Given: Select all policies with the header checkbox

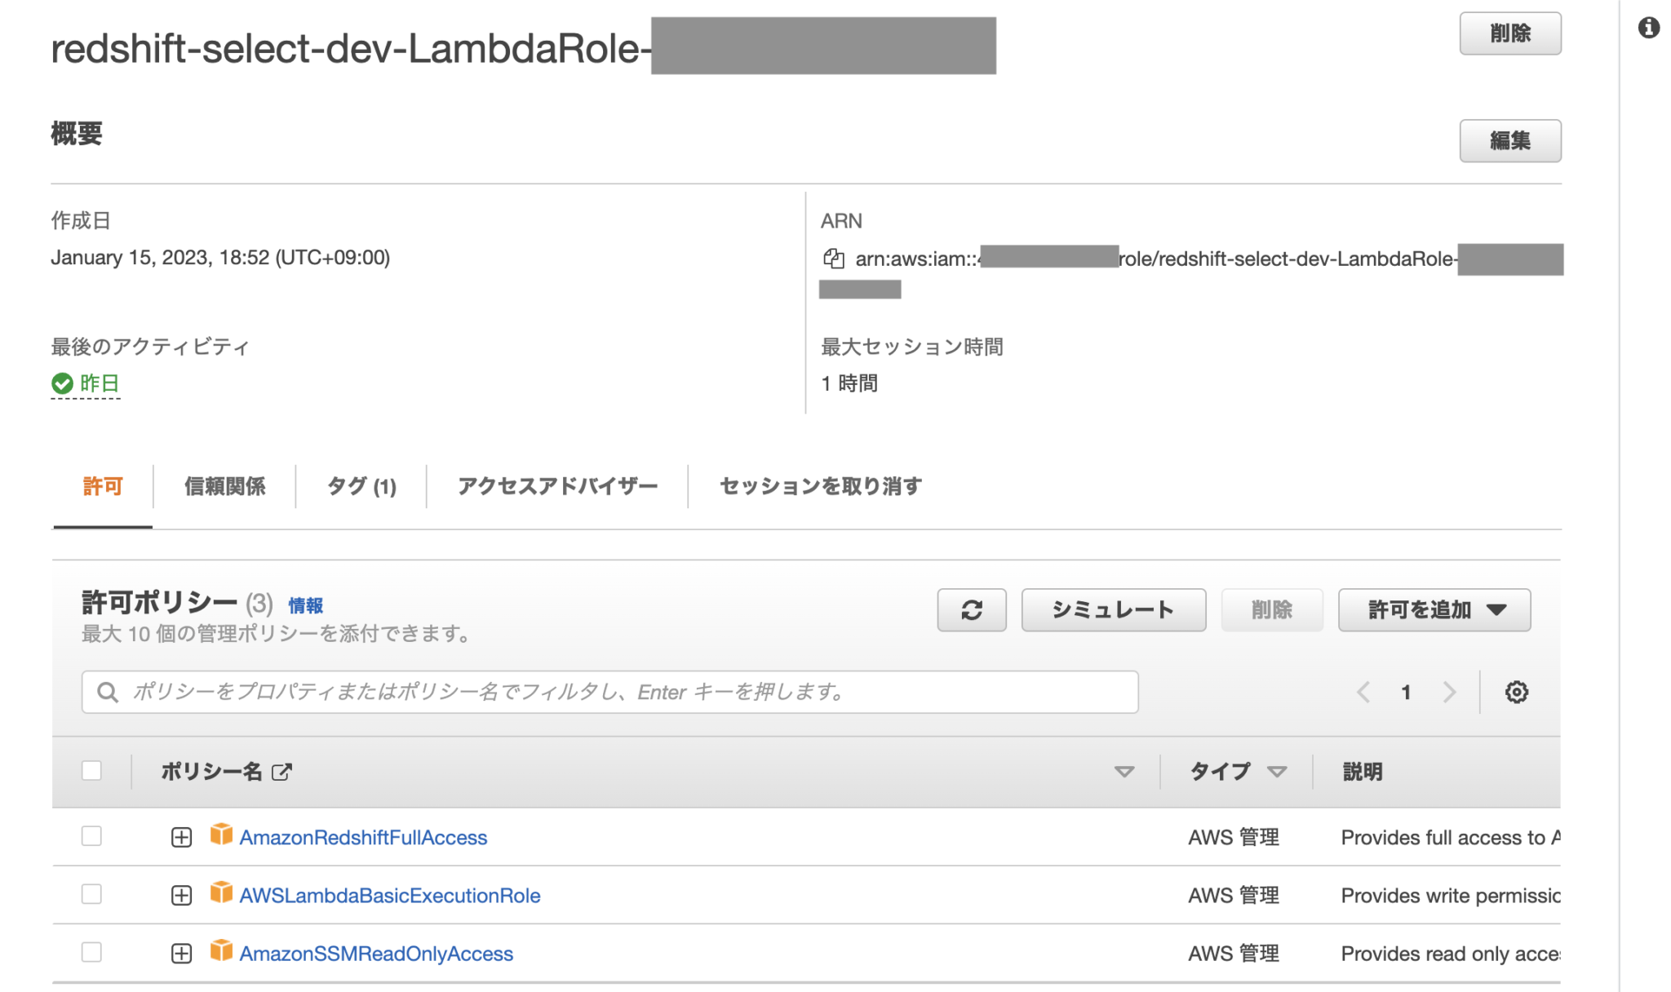Looking at the screenshot, I should (91, 770).
